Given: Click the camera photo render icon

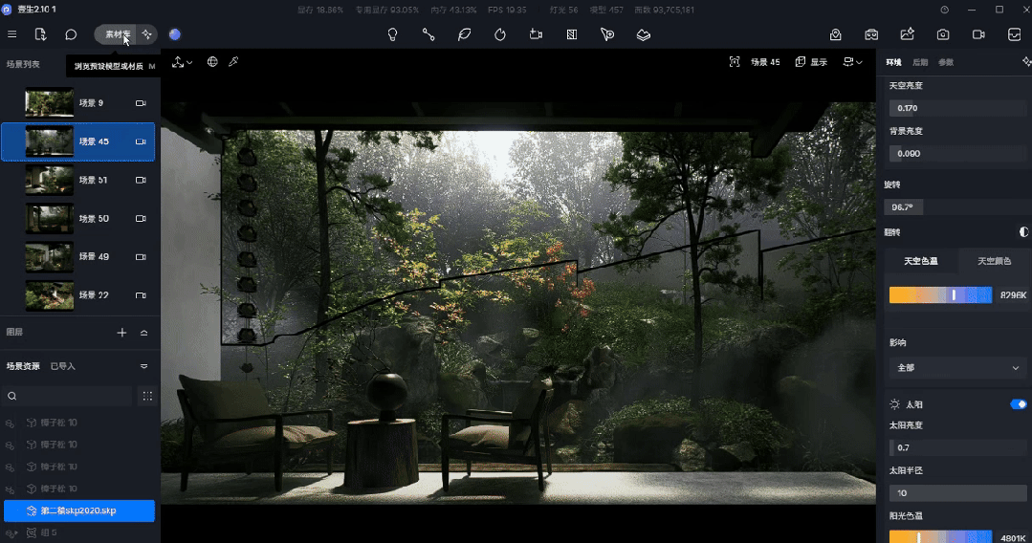Looking at the screenshot, I should coord(943,34).
